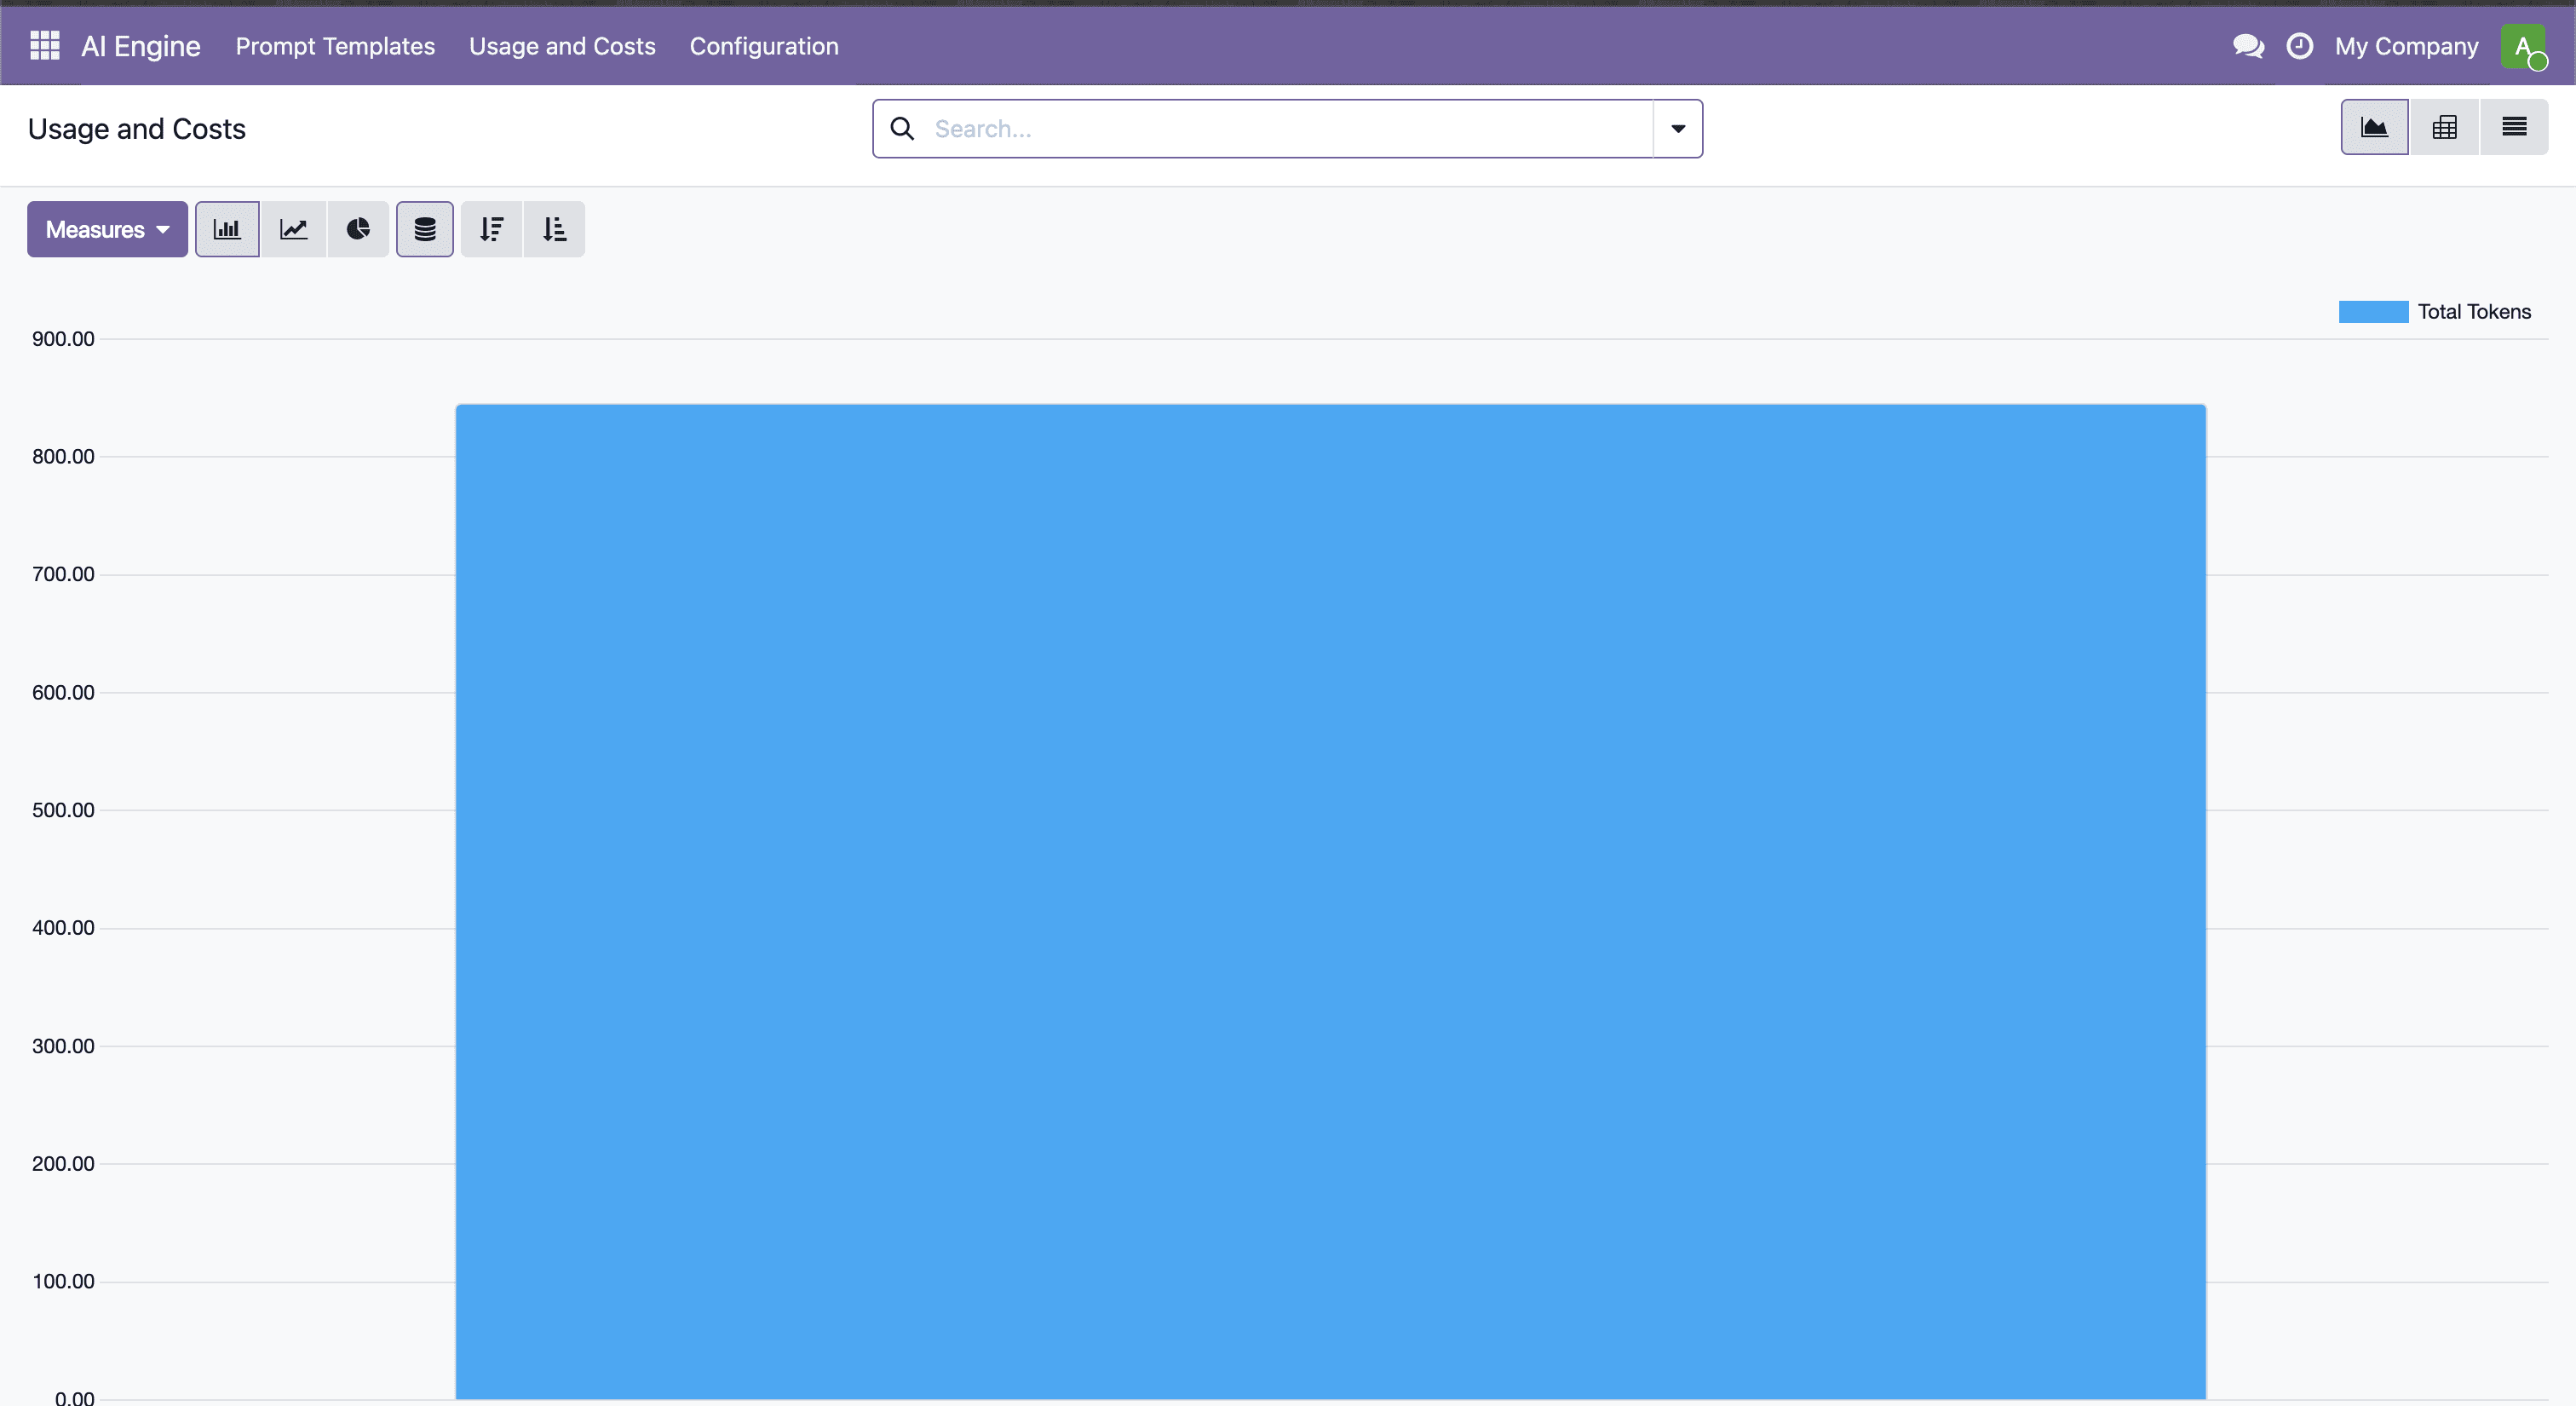
Task: Click the blue Total Tokens bar
Action: pos(1330,901)
